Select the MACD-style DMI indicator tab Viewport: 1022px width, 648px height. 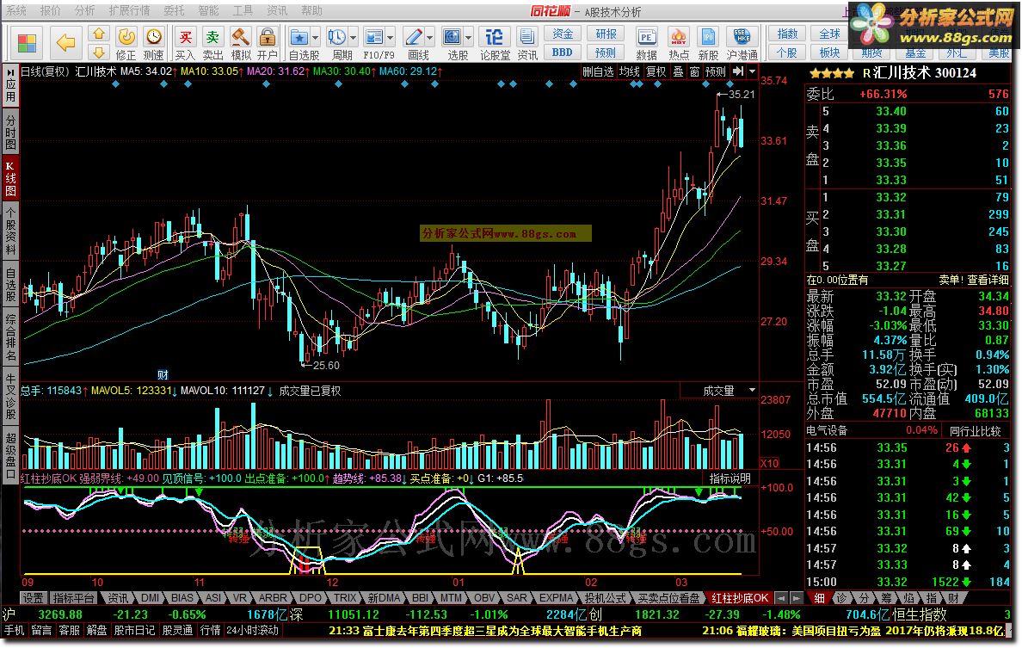coord(150,598)
